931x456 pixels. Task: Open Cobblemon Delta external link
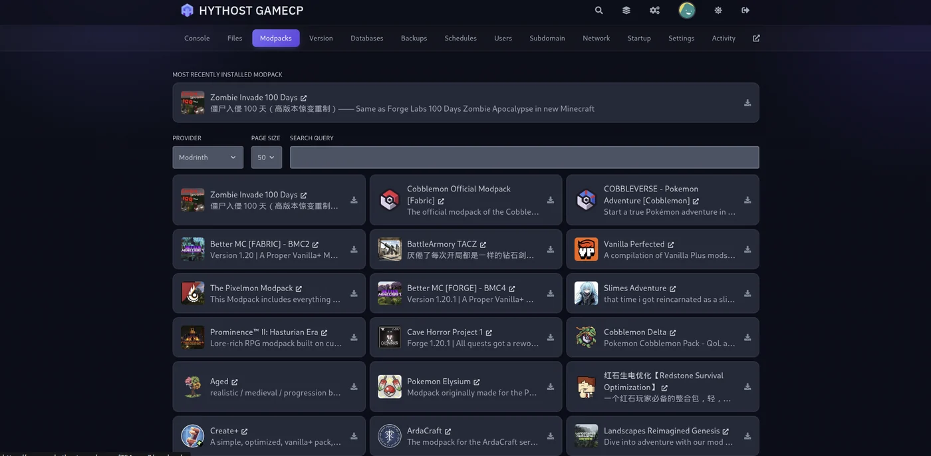673,332
